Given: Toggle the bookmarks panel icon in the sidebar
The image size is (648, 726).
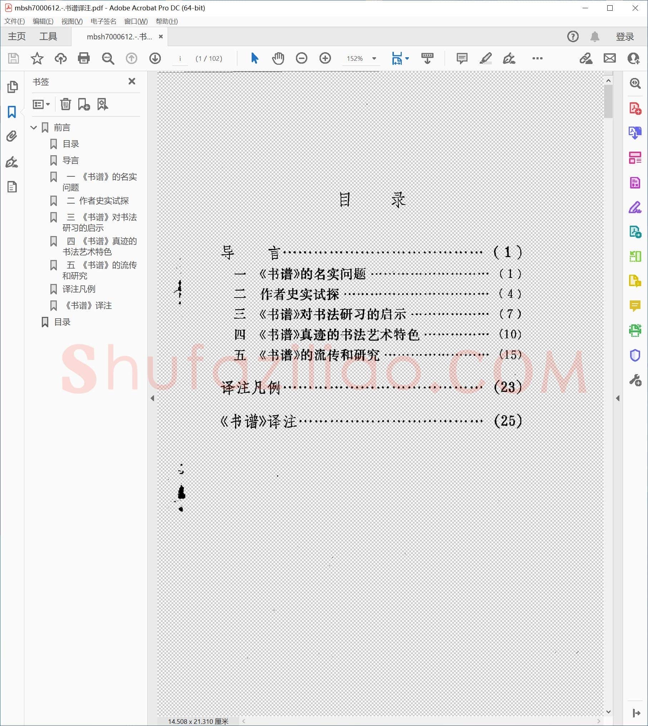Looking at the screenshot, I should tap(12, 112).
